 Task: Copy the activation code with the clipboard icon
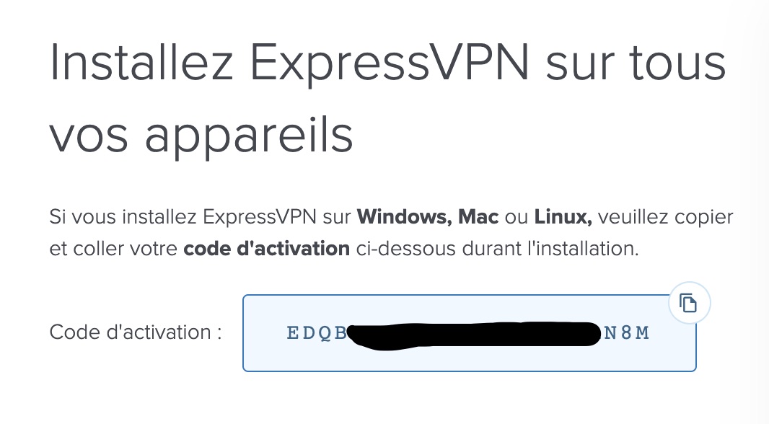point(689,303)
